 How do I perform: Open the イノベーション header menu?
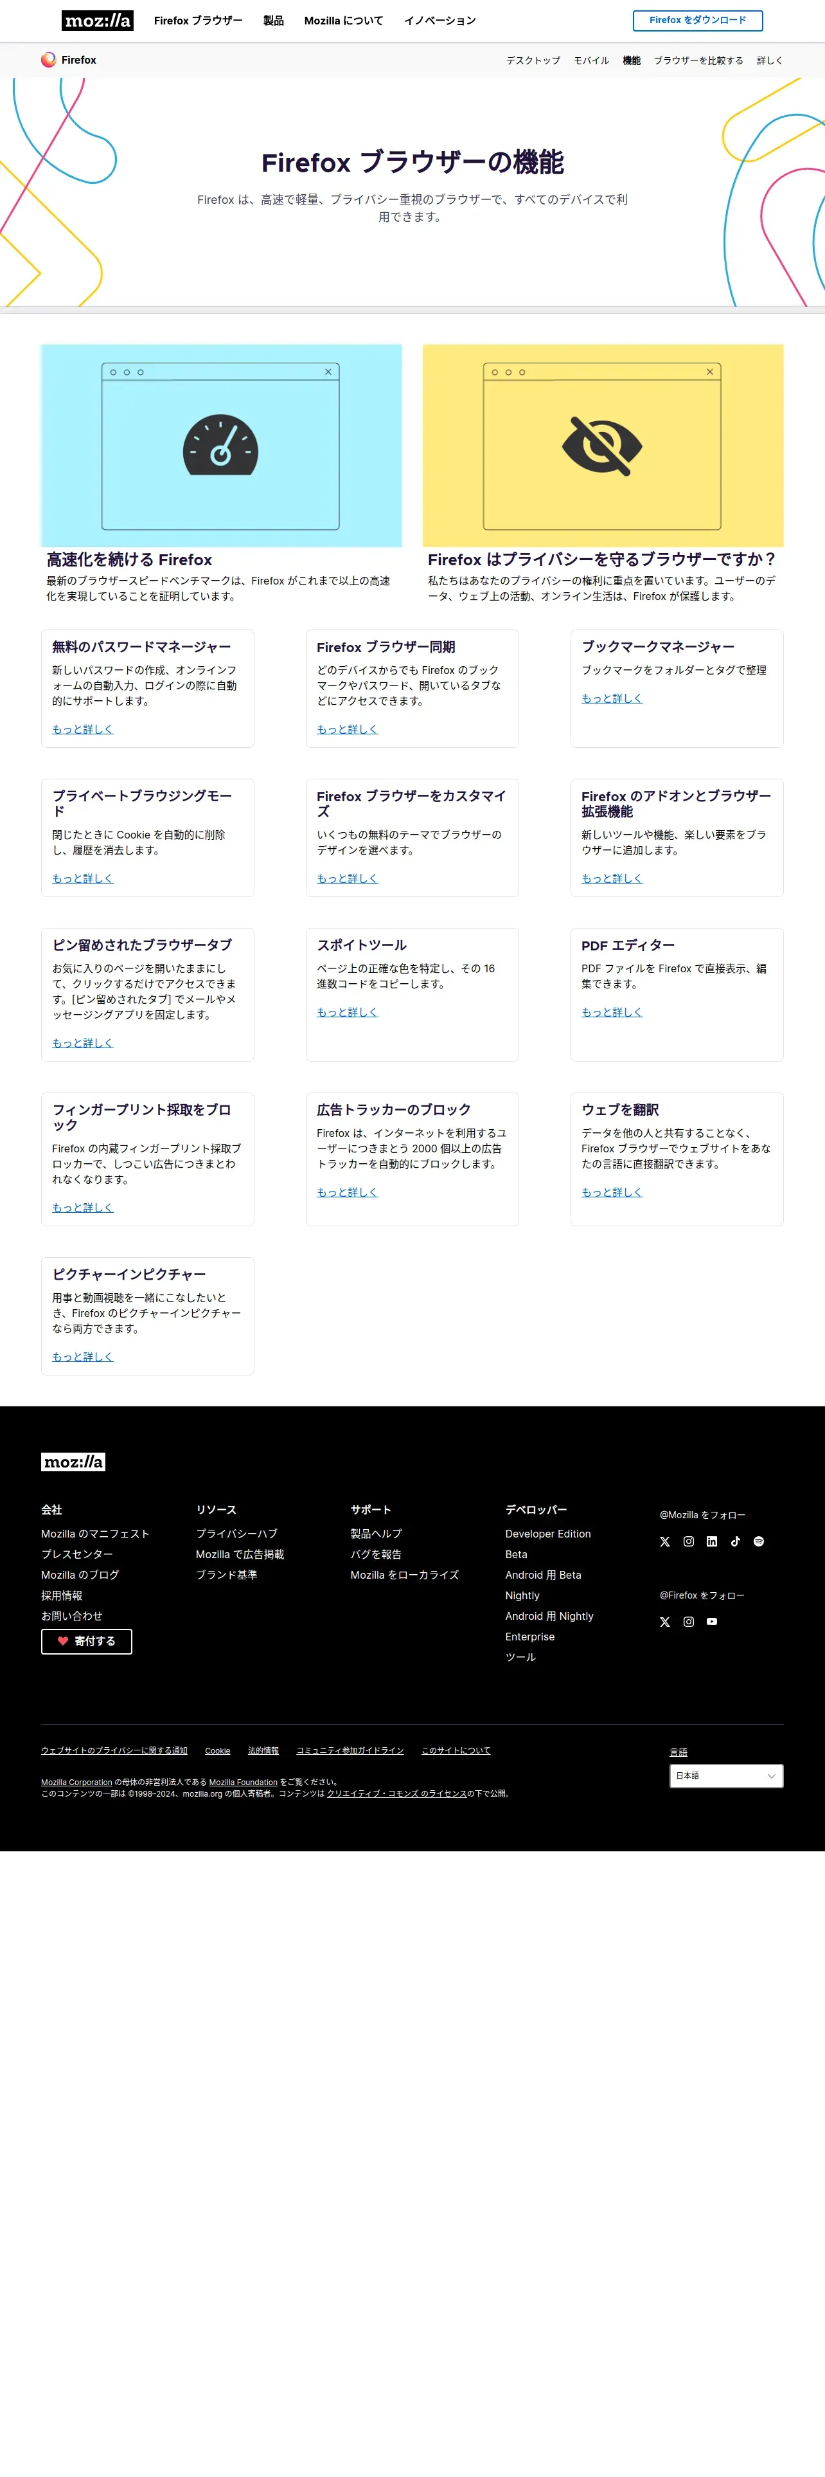click(440, 20)
